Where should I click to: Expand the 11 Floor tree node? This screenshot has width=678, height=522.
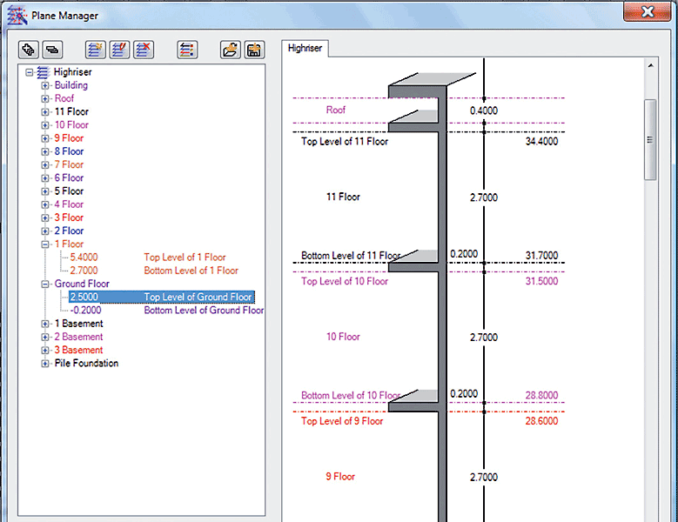coord(45,112)
